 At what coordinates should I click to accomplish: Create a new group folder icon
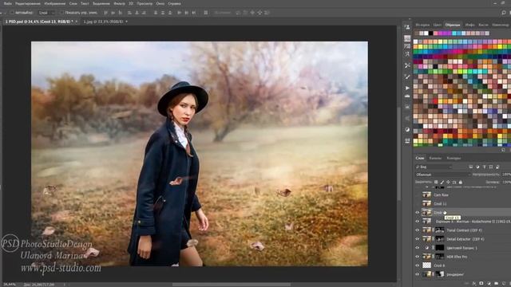(496, 284)
